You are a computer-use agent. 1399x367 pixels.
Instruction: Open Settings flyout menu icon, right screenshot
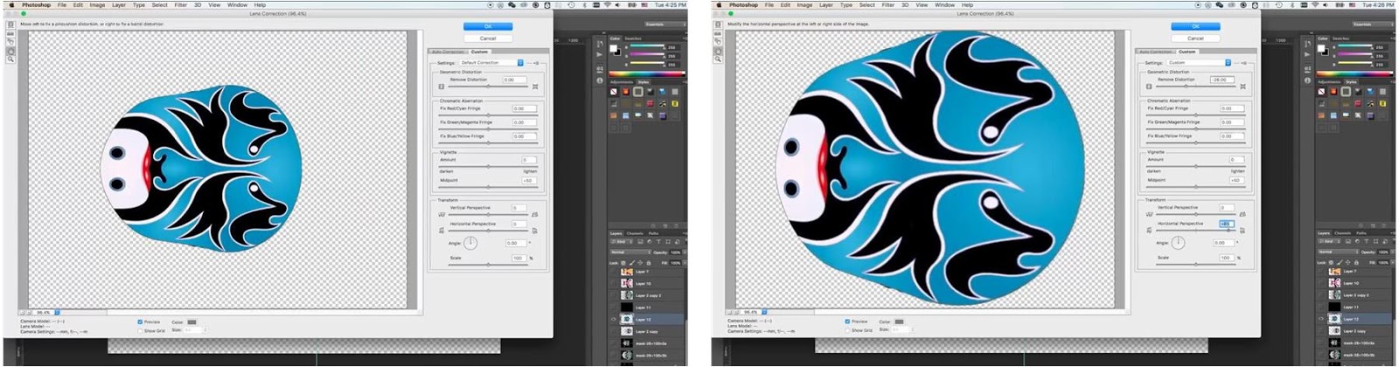point(1244,63)
